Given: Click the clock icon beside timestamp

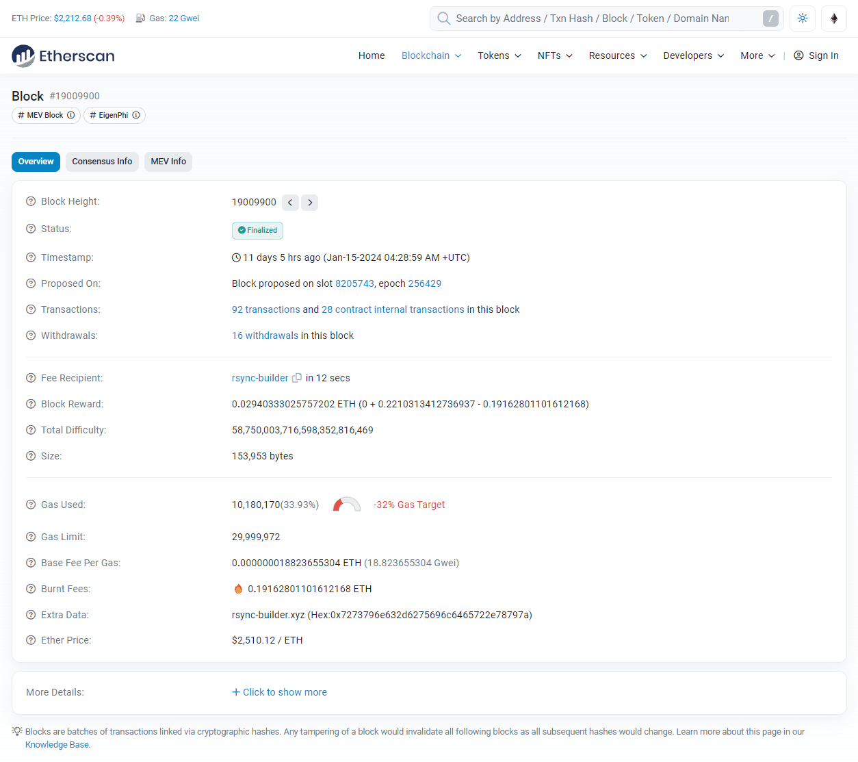Looking at the screenshot, I should click(x=236, y=257).
